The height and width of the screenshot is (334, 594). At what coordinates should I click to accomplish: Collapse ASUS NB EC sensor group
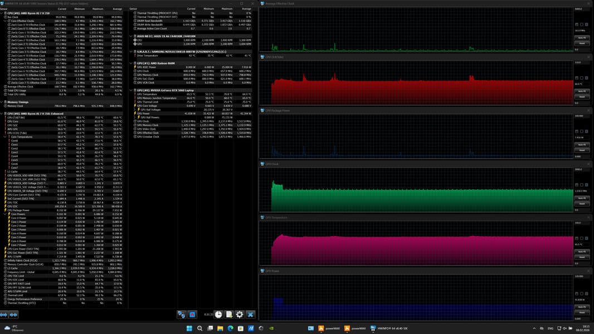point(131,36)
